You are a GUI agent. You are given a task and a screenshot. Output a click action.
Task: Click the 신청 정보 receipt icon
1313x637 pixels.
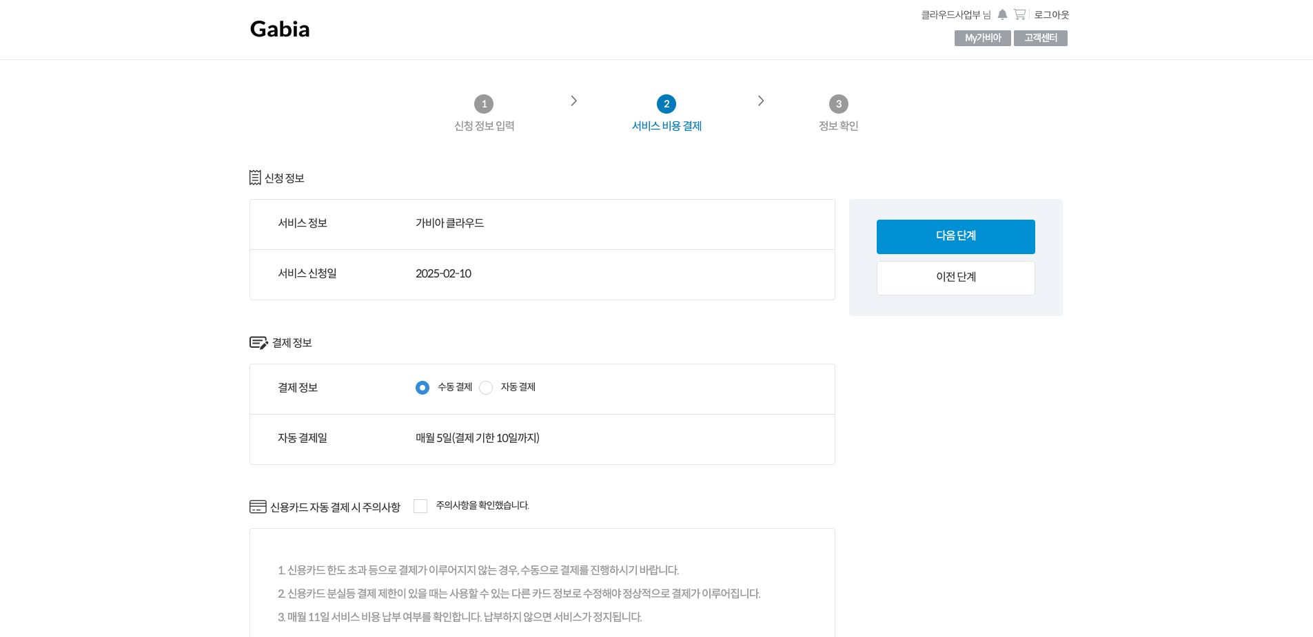[255, 178]
